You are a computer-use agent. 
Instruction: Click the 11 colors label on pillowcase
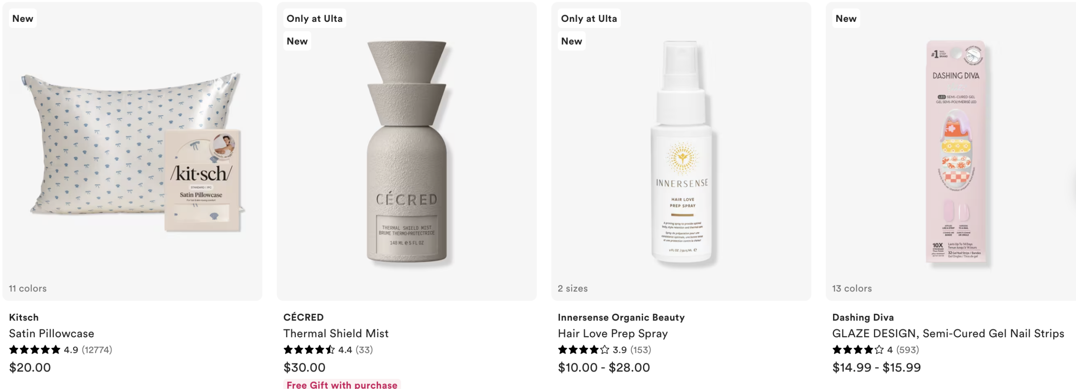pos(28,288)
